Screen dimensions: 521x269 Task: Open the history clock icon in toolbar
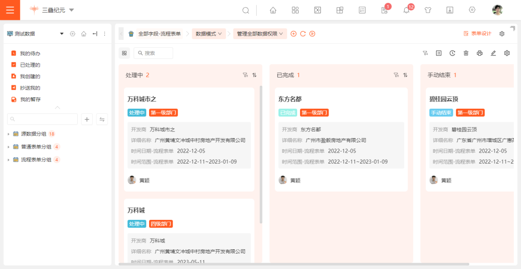pos(452,53)
